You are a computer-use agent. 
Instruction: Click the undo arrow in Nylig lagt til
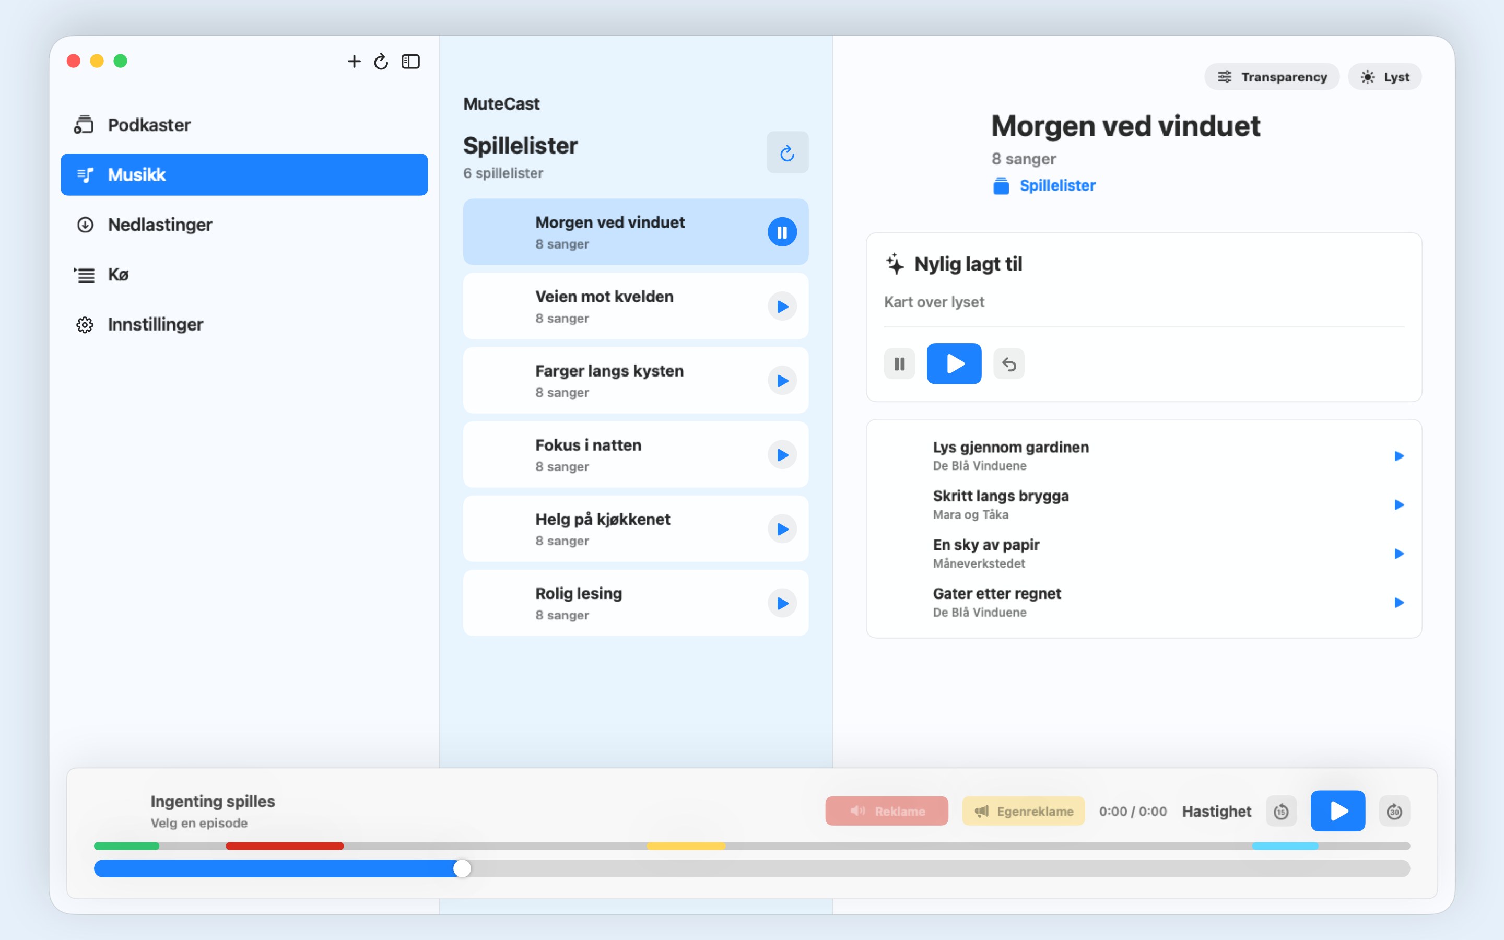coord(1009,363)
